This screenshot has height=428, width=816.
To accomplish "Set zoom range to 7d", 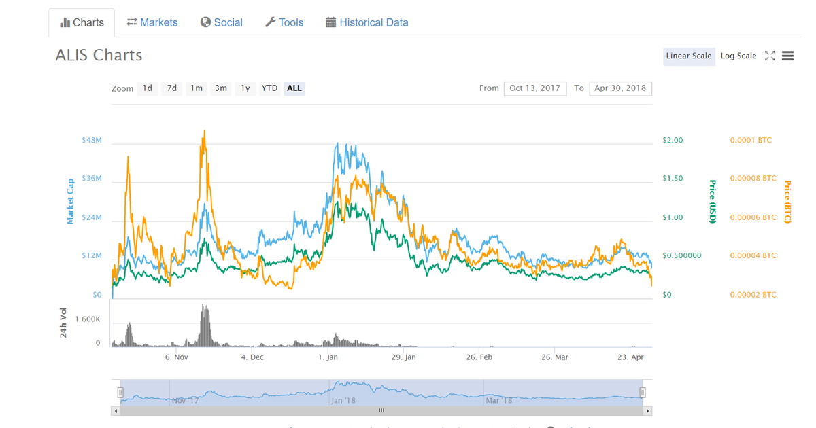I will point(172,88).
